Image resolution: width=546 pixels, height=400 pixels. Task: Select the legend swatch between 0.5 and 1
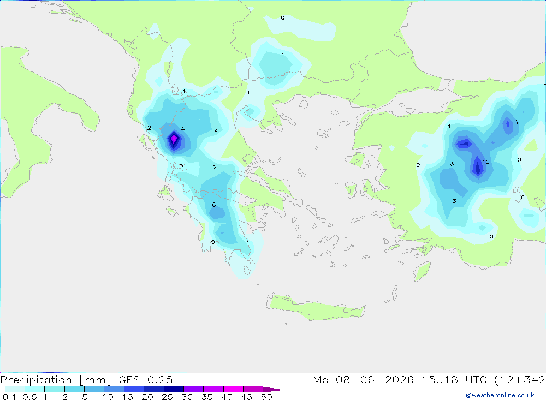tap(34, 389)
